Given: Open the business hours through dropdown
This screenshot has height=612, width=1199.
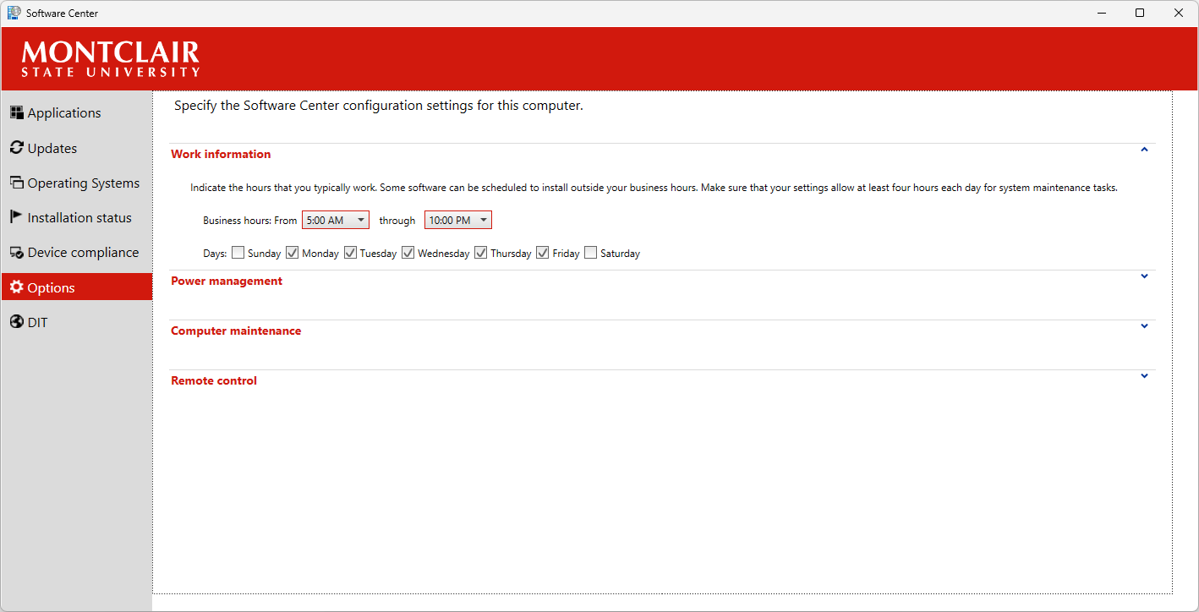Looking at the screenshot, I should coord(483,219).
